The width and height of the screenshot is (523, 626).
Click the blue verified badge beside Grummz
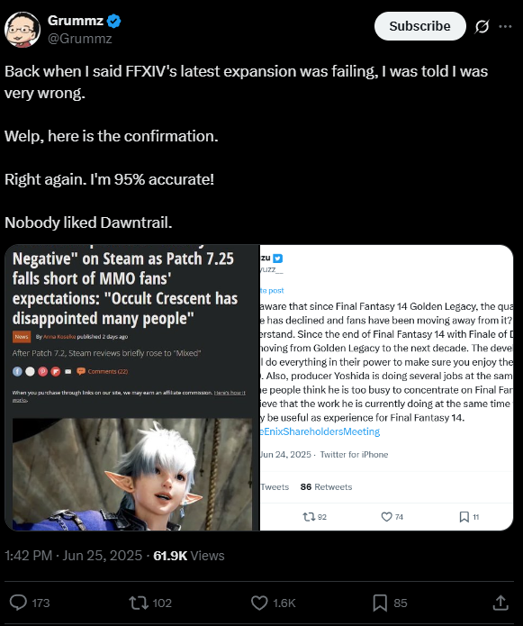(114, 21)
